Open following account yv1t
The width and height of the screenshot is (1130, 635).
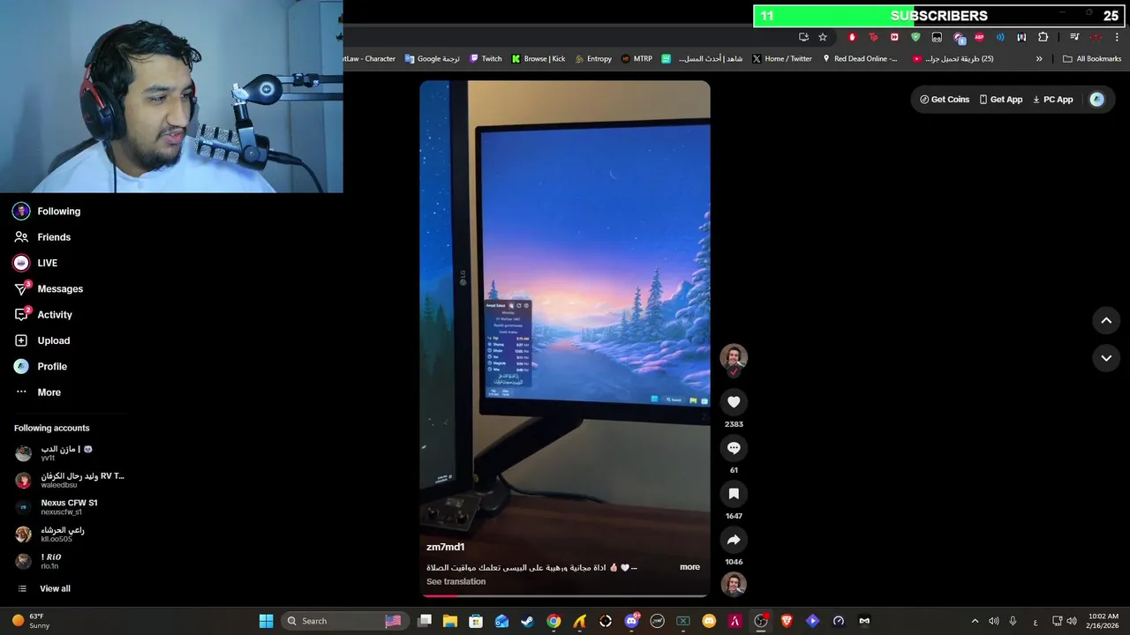pyautogui.click(x=55, y=453)
